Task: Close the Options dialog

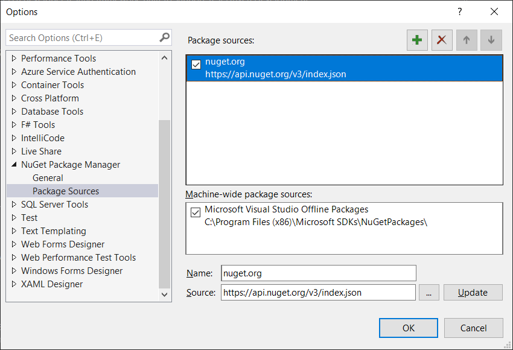Action: point(494,12)
